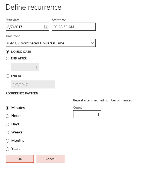Select the Months recurrence pattern
The image size is (145, 170).
7,141
